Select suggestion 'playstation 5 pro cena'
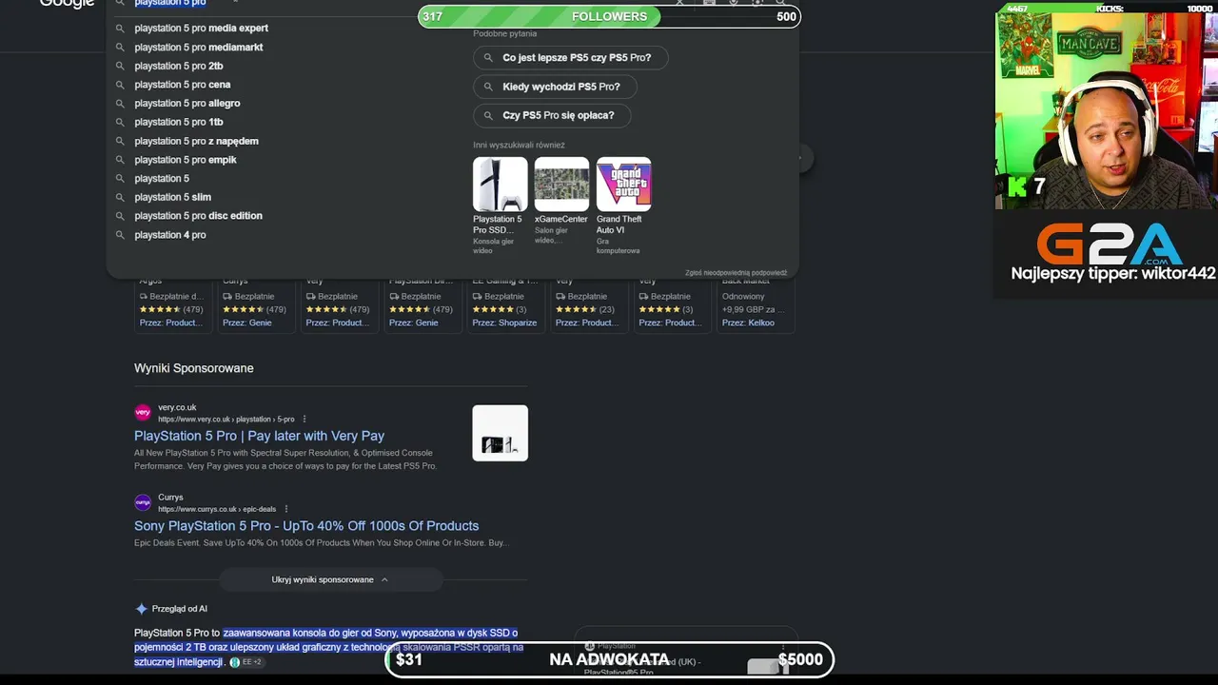This screenshot has width=1218, height=685. point(182,85)
